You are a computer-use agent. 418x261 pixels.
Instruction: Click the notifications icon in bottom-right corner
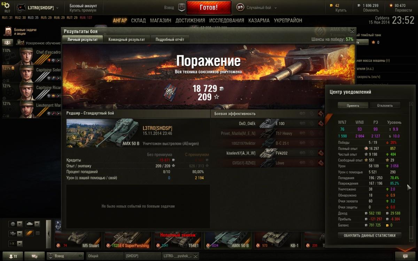pos(405,256)
